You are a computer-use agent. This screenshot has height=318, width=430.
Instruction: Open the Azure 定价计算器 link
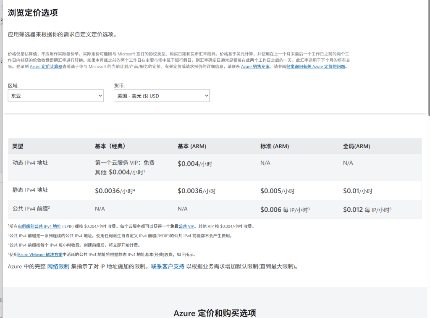pyautogui.click(x=46, y=67)
